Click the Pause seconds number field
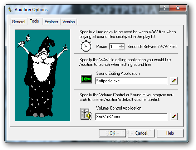196x150 pixels. click(114, 47)
